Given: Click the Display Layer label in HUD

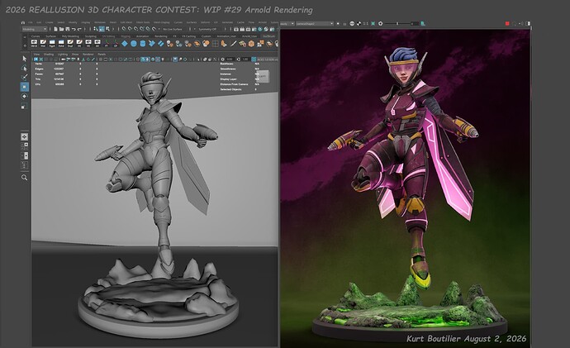Looking at the screenshot, I should point(228,79).
